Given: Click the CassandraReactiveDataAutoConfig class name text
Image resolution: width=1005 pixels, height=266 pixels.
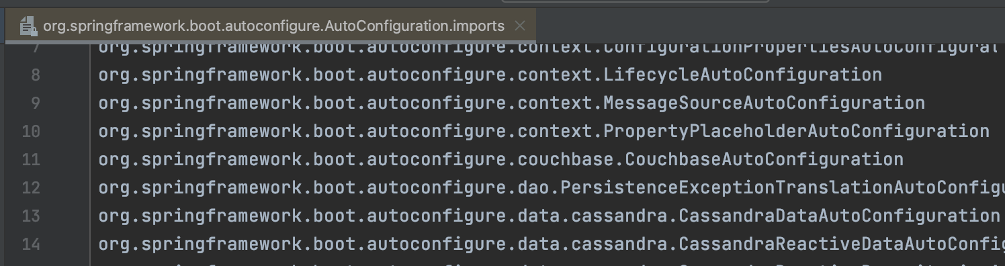Looking at the screenshot, I should (x=842, y=244).
